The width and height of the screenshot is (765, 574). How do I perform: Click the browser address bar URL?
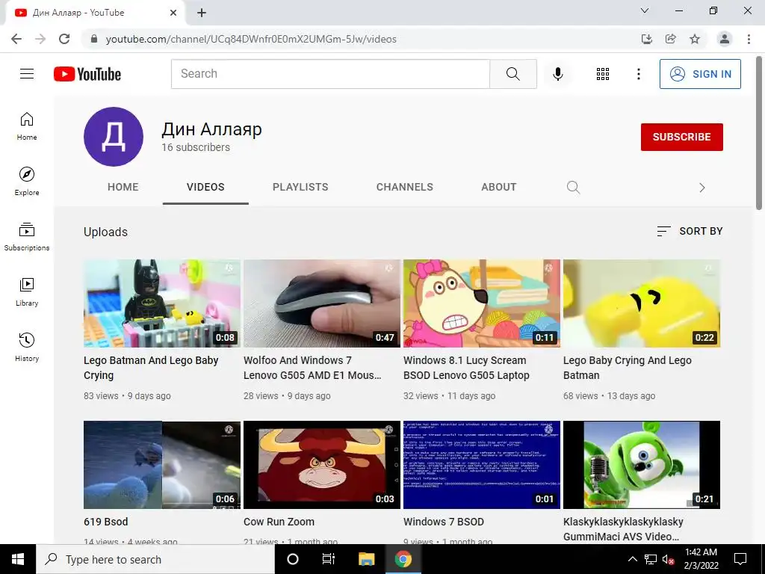coord(251,39)
